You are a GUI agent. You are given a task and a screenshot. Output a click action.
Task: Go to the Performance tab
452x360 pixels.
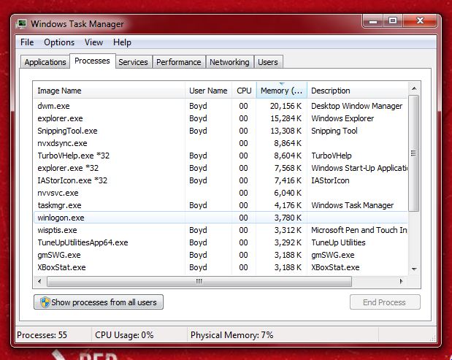click(x=179, y=62)
